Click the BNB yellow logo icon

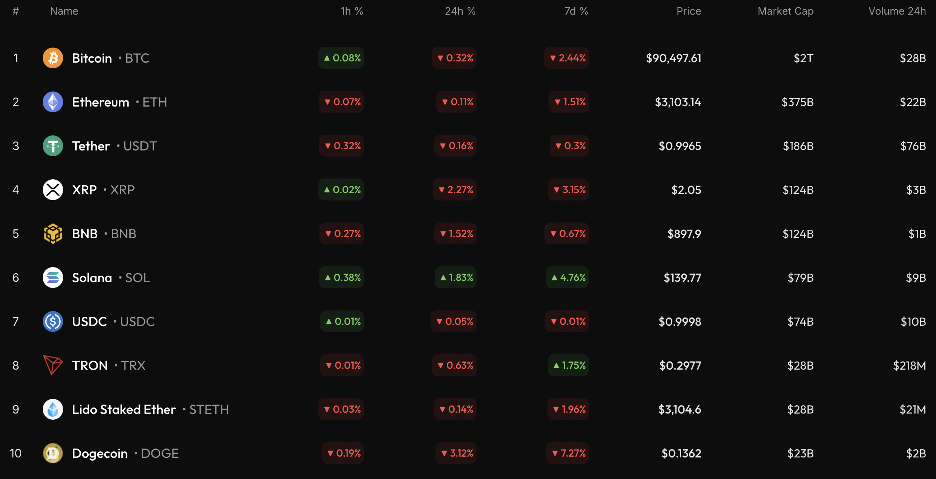tap(53, 234)
